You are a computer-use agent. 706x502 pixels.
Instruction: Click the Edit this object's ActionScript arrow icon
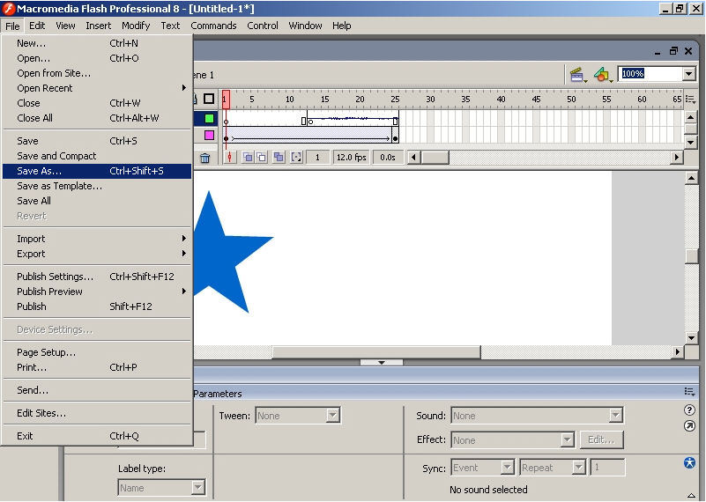click(x=689, y=426)
